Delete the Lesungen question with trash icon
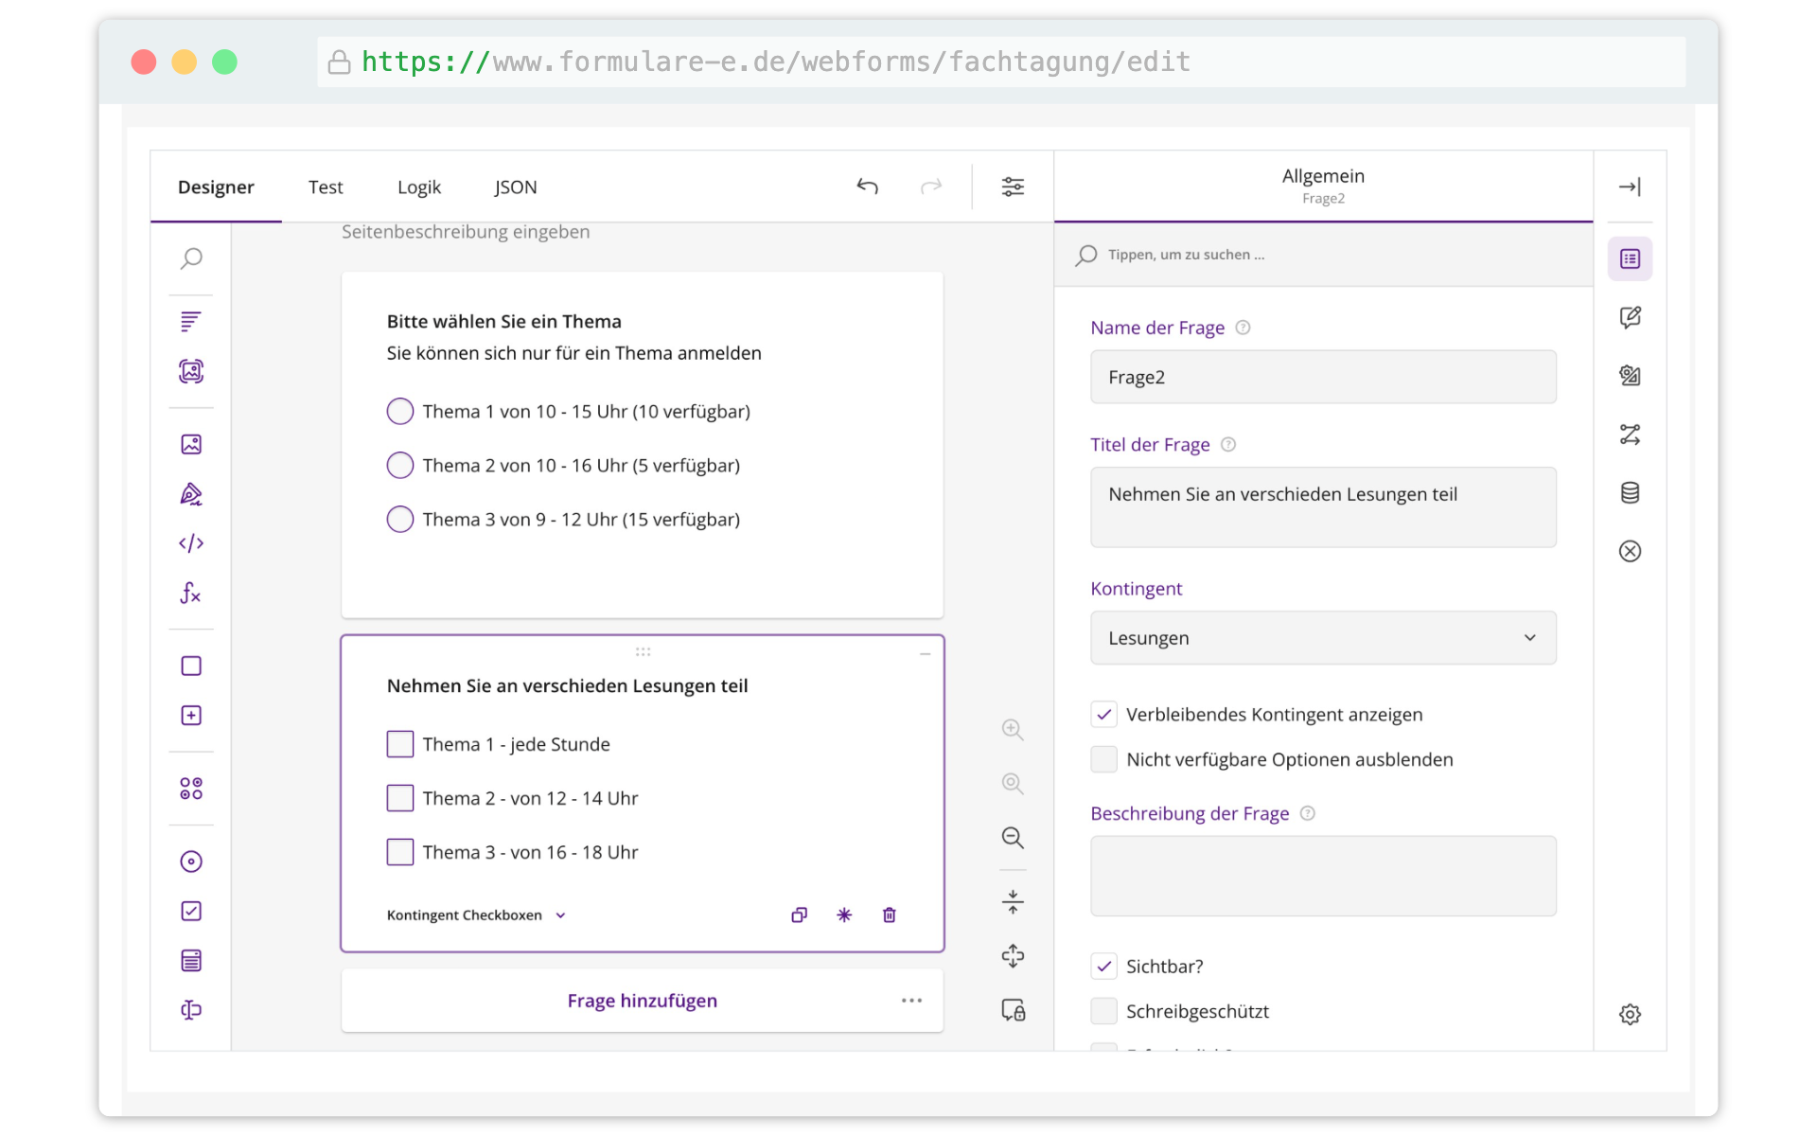Screen dimensions: 1817x1136 tap(890, 914)
